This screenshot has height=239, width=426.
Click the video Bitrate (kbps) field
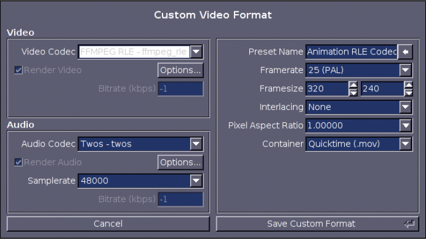click(x=181, y=88)
